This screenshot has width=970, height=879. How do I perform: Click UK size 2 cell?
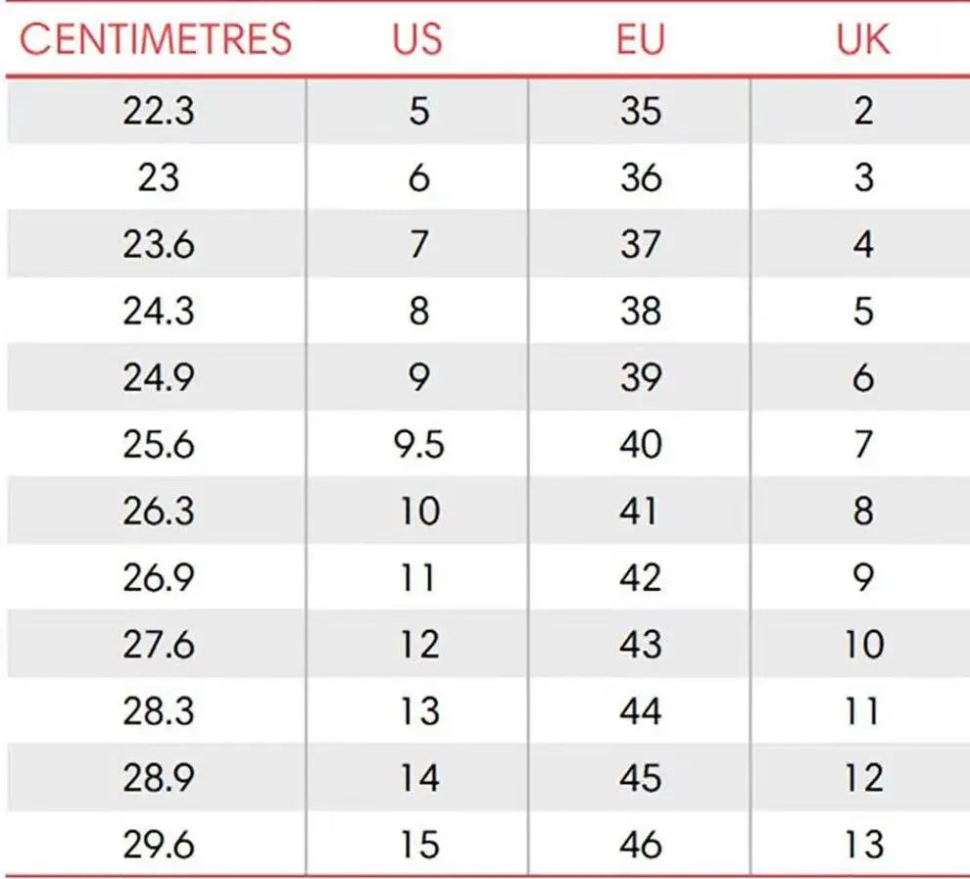(862, 112)
